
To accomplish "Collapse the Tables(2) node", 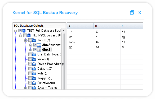I will [x=26, y=40].
